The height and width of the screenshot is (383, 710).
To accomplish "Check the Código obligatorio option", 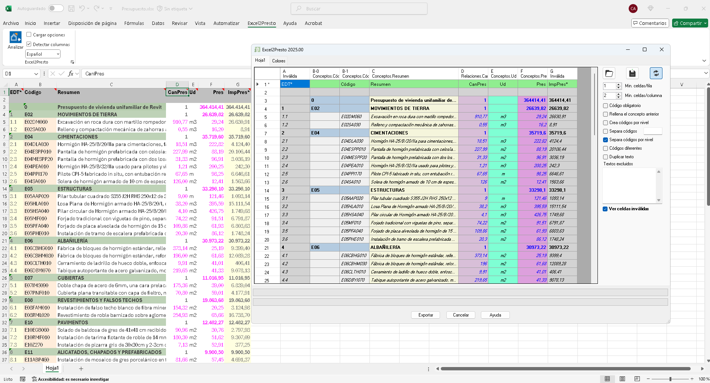I will click(606, 106).
